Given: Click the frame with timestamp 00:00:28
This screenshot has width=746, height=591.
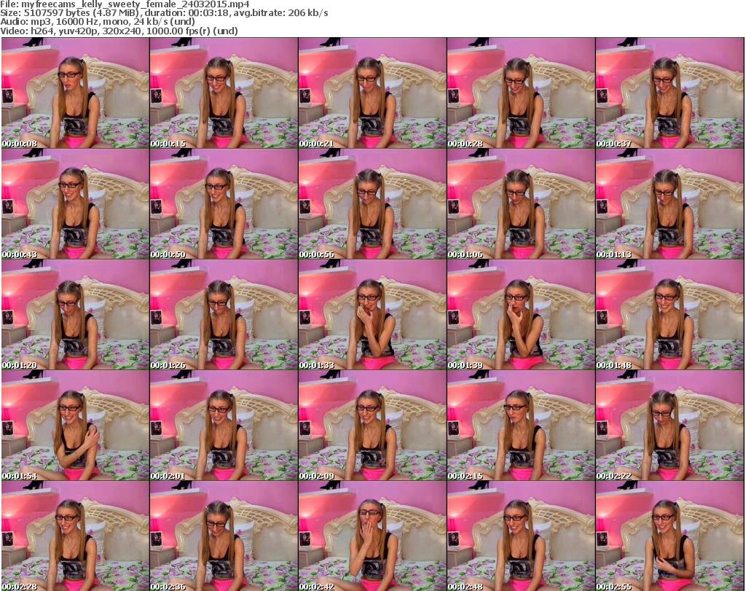Looking at the screenshot, I should [x=521, y=93].
